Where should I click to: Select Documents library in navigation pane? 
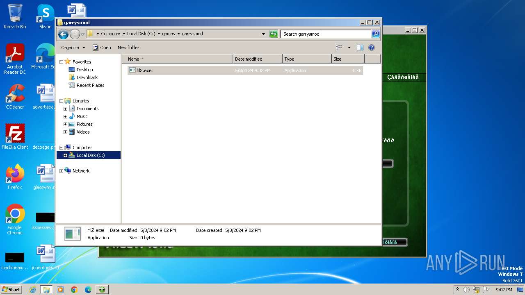[87, 109]
